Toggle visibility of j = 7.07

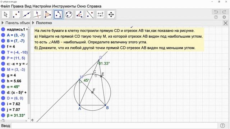tap(3, 110)
